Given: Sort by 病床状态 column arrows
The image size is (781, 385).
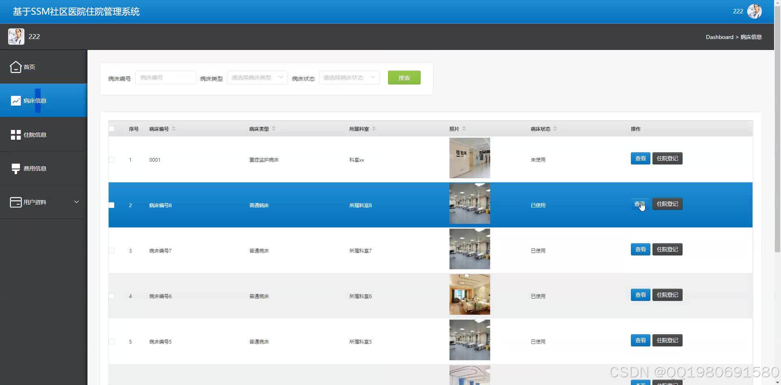Looking at the screenshot, I should (x=555, y=128).
